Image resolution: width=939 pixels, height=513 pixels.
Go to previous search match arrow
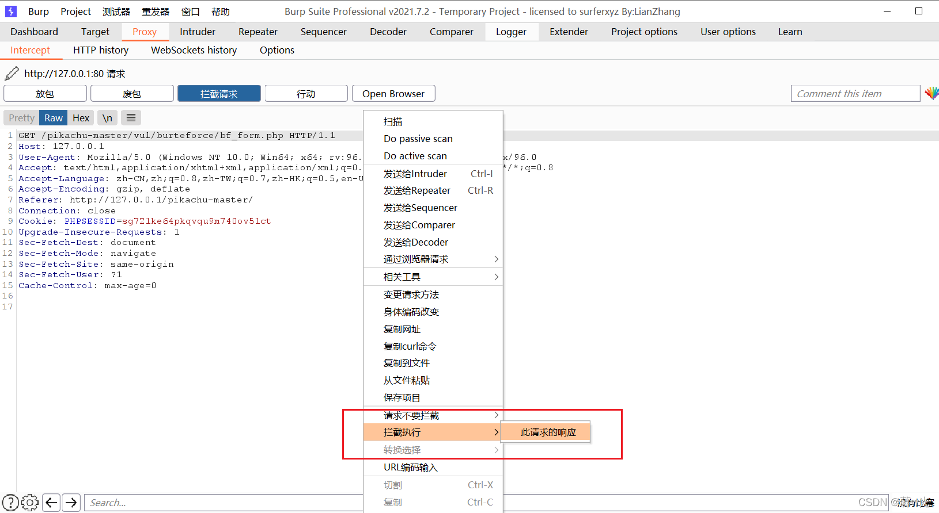pos(51,503)
